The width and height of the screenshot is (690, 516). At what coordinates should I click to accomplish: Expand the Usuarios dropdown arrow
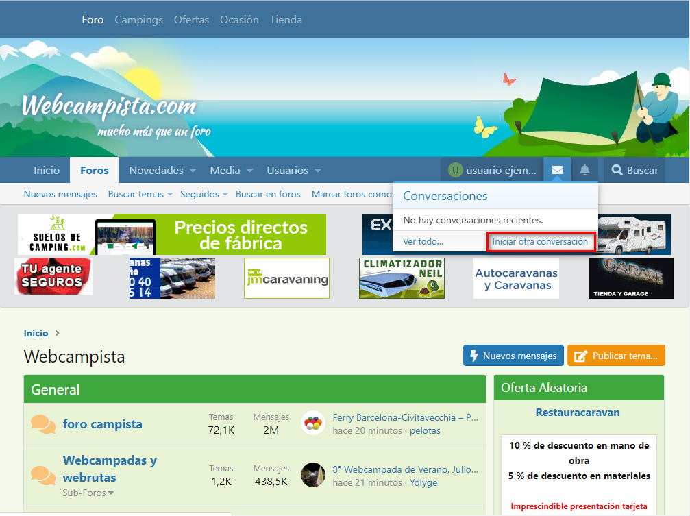318,171
